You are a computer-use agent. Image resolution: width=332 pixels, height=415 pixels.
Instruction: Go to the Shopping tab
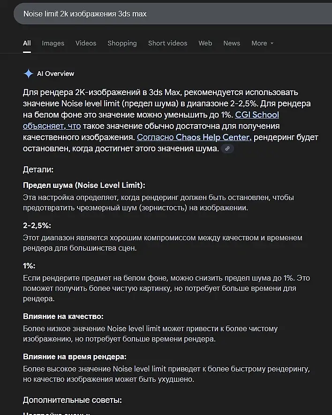click(122, 43)
